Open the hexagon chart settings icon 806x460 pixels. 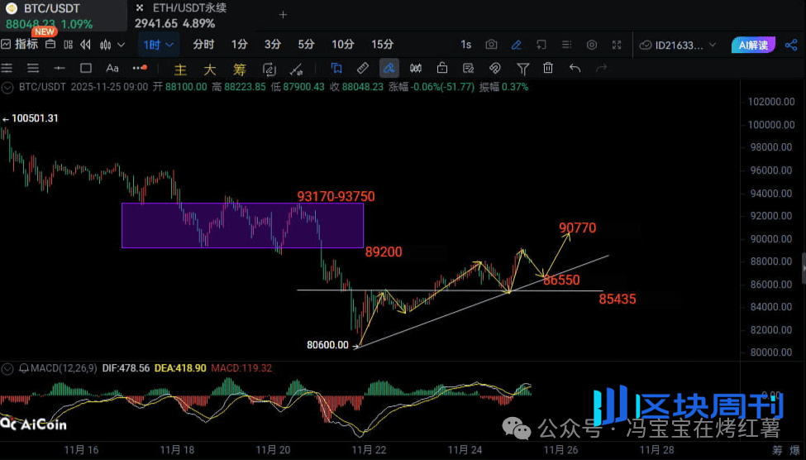pos(592,45)
